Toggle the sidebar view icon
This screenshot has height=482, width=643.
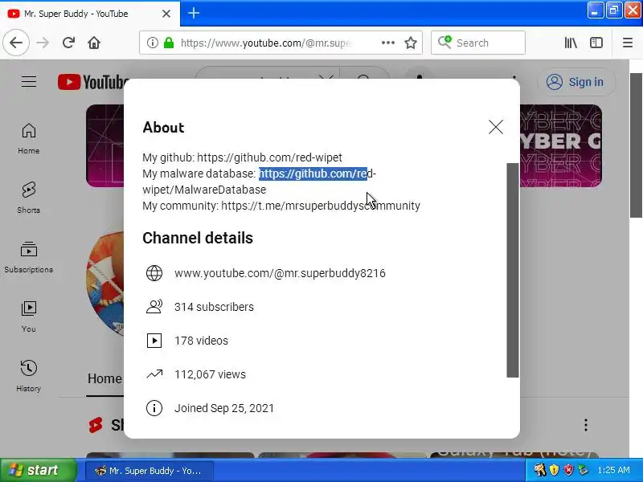(x=596, y=43)
